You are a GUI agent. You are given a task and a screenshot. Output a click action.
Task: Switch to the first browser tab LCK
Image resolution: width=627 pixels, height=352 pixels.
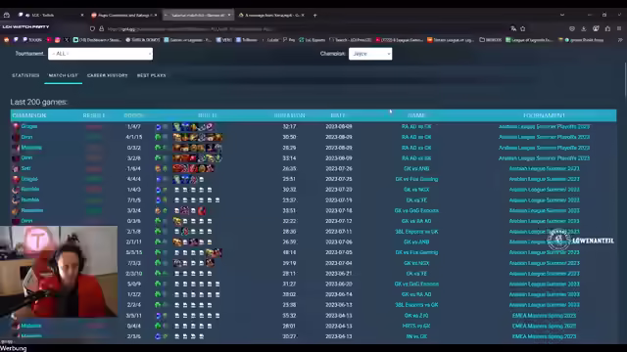pos(51,16)
